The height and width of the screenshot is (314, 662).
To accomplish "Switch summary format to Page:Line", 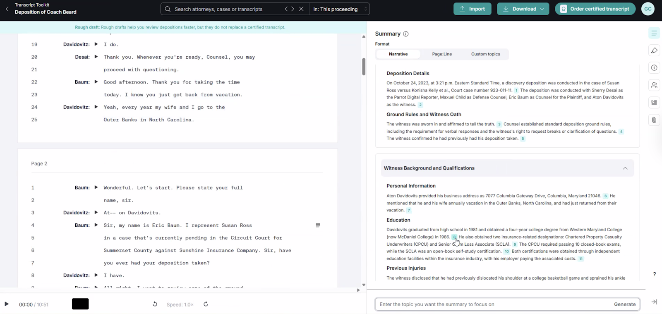I will (441, 54).
